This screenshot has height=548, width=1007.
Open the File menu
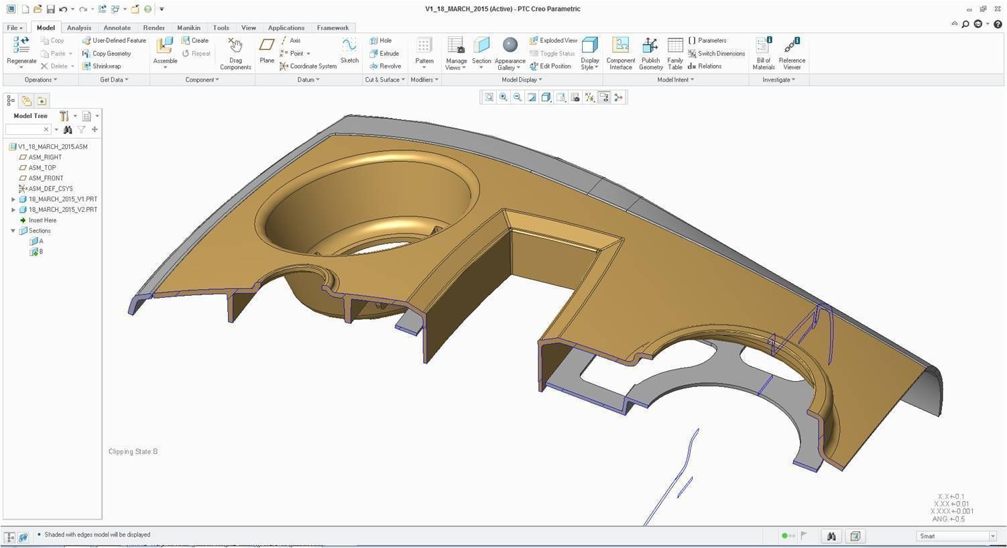coord(15,28)
